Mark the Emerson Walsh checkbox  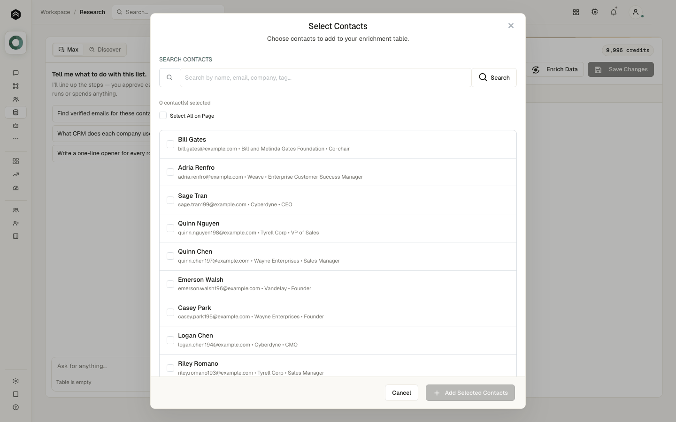(170, 284)
